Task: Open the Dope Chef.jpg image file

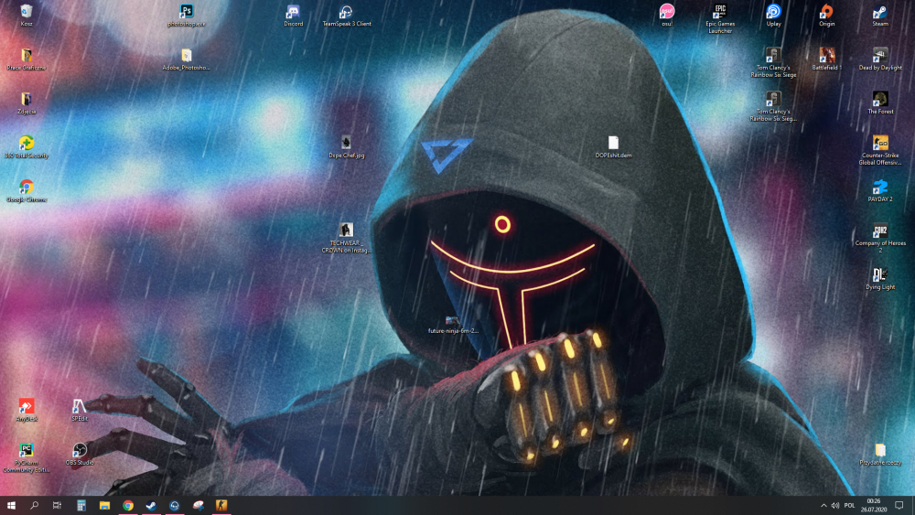Action: (x=346, y=147)
